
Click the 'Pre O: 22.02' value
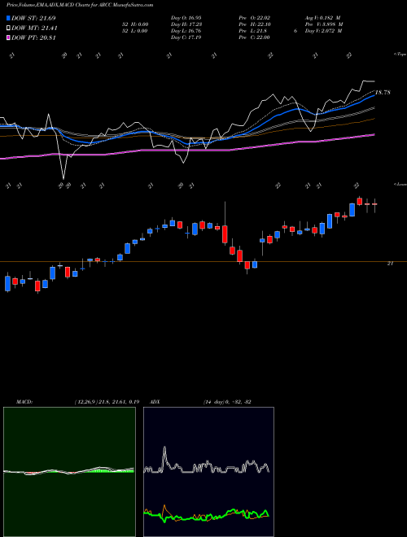pos(254,18)
